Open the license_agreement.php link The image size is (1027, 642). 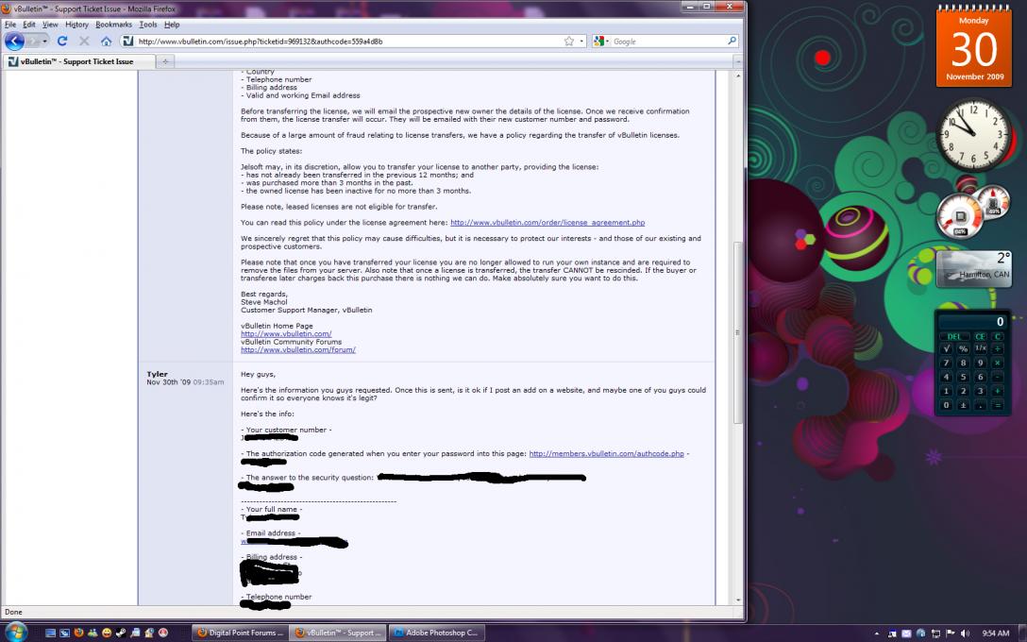(547, 223)
